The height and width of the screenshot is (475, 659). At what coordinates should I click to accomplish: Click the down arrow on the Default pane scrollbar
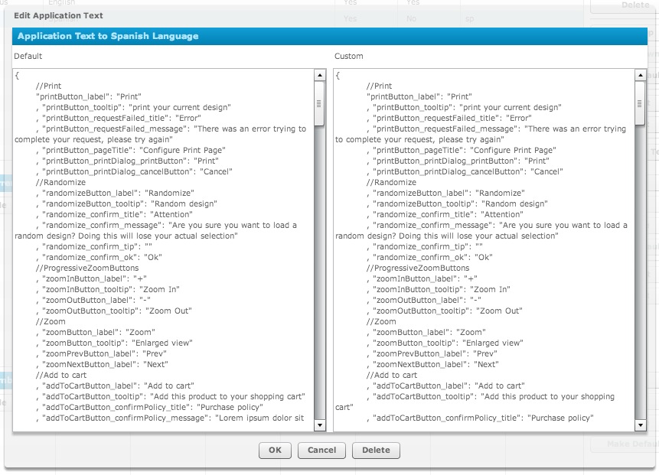(321, 423)
